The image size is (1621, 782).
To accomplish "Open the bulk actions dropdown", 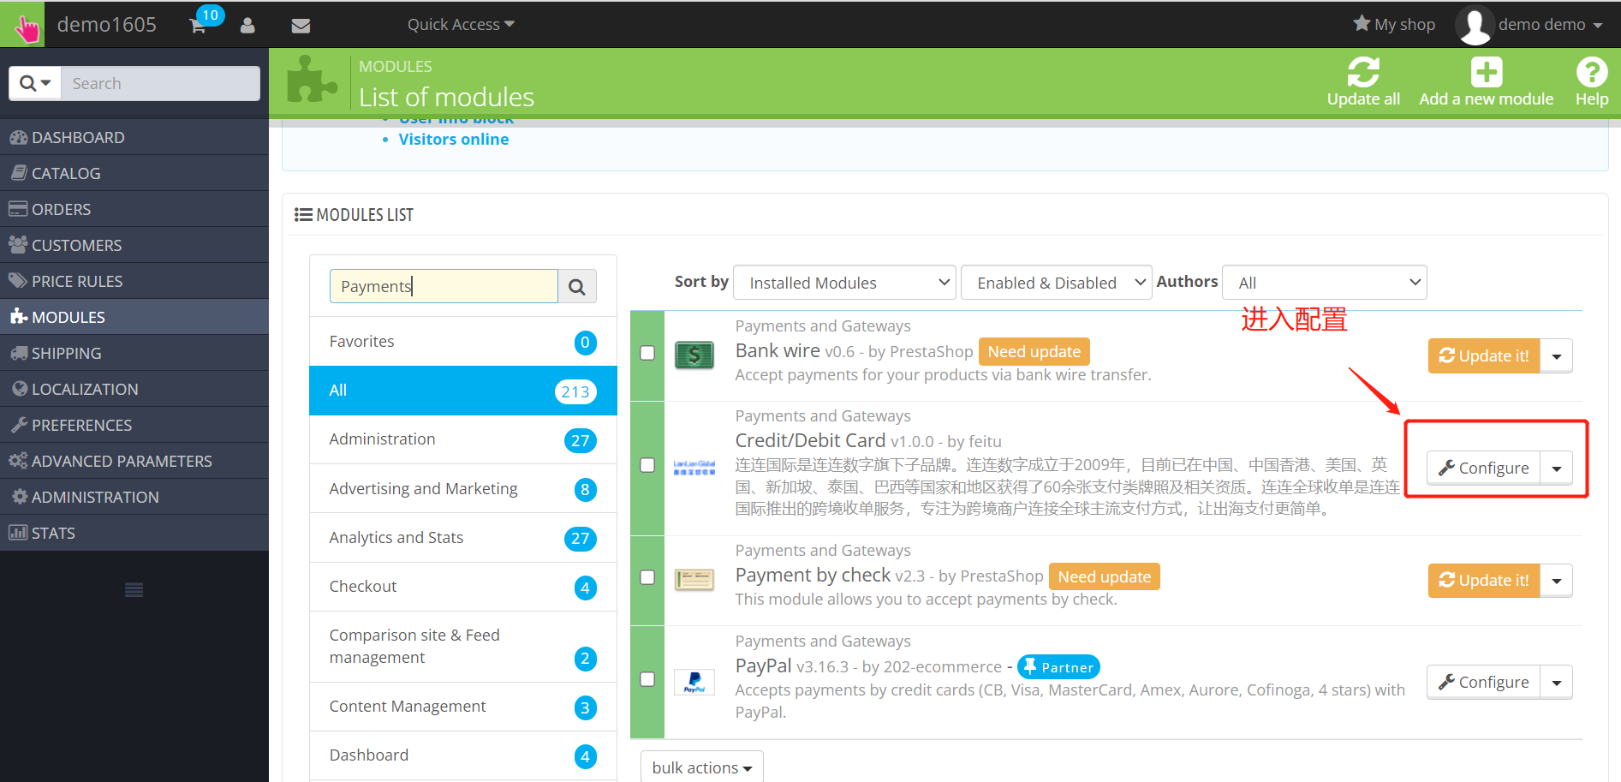I will (702, 767).
